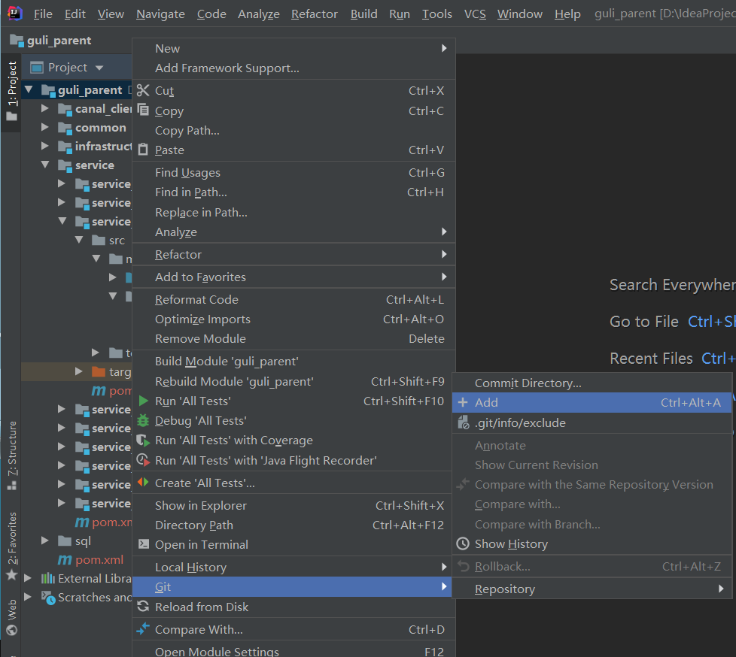736x657 pixels.
Task: Click the coverage shield icon
Action: 143,441
